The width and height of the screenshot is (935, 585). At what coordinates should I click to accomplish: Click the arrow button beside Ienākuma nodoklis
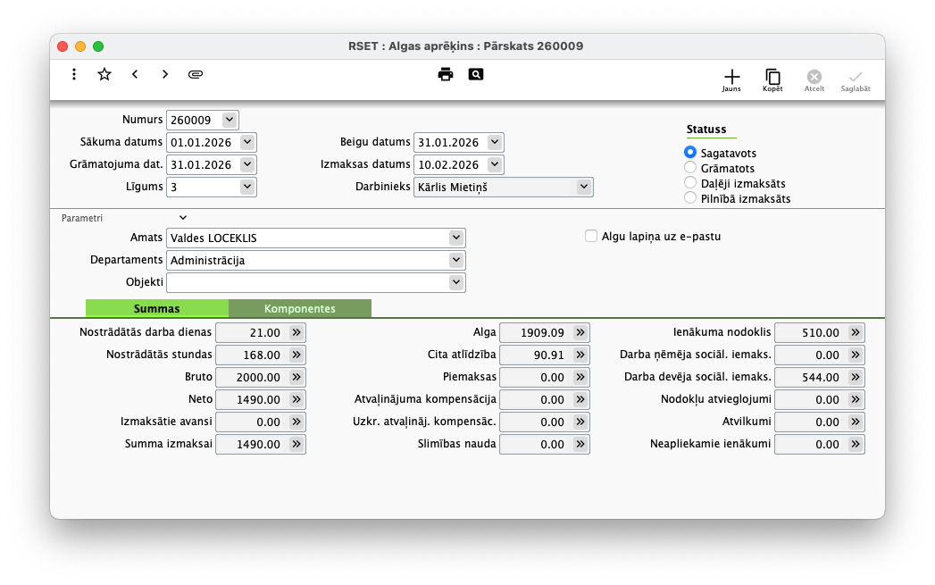pyautogui.click(x=856, y=332)
